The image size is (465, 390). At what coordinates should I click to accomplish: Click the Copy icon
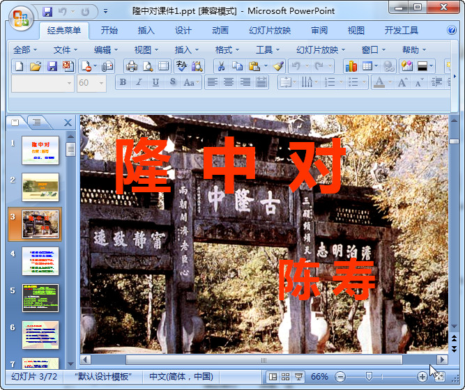pos(237,66)
